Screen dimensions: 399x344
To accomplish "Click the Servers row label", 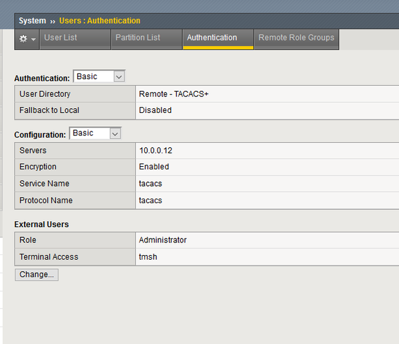I will pyautogui.click(x=33, y=150).
